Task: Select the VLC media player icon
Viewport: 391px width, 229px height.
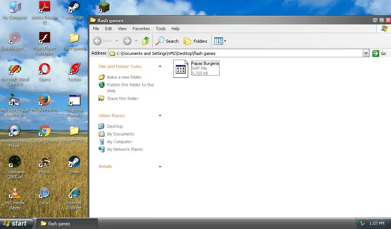Action: [15, 198]
